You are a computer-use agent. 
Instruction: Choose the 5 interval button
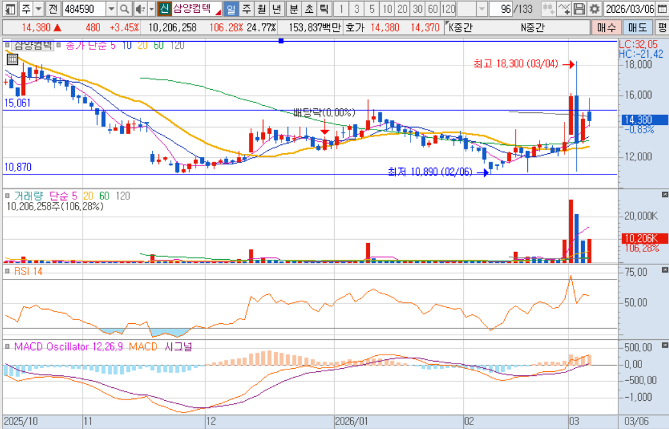[371, 8]
